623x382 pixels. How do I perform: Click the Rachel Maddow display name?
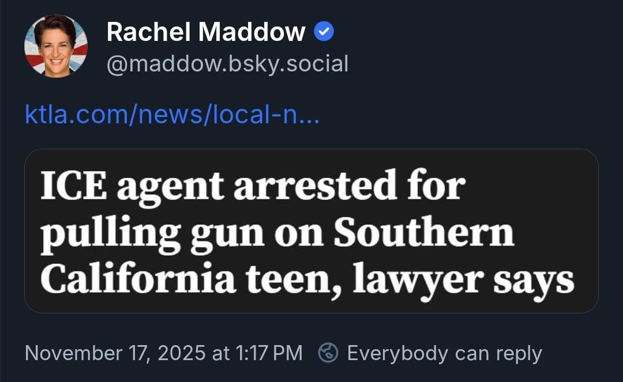(x=205, y=32)
